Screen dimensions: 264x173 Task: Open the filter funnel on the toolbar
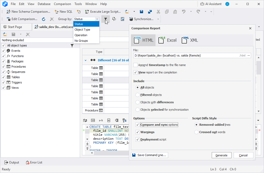[106, 19]
